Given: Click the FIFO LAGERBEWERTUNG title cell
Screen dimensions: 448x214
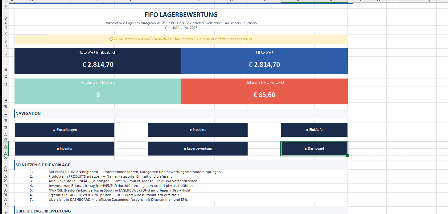Looking at the screenshot, I should (x=181, y=15).
